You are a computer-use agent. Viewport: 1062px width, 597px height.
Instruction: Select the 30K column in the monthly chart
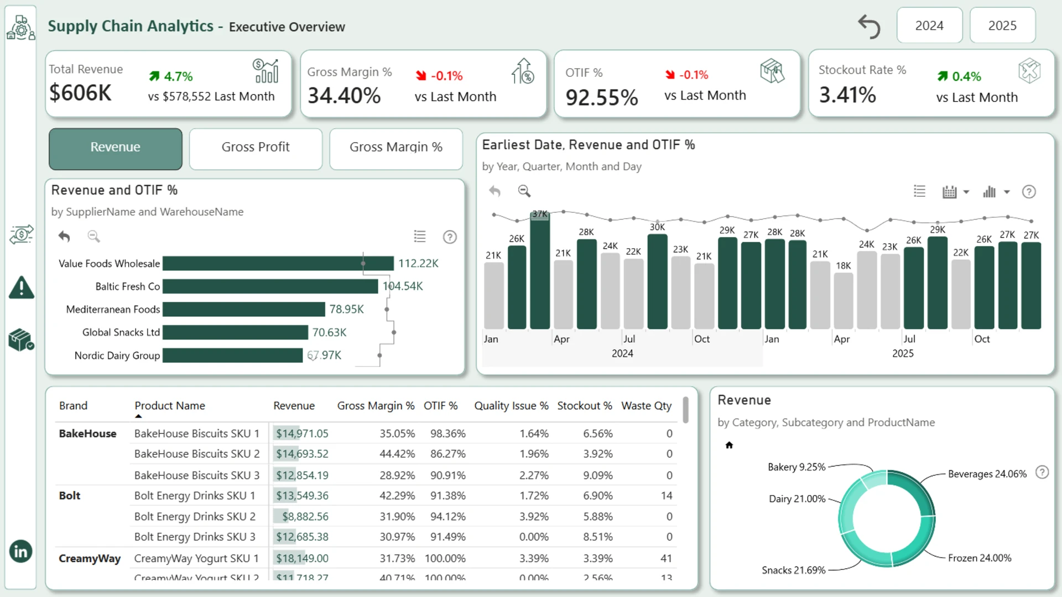pos(657,281)
